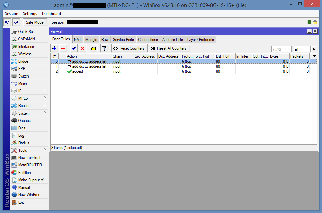Screen dimensions: 322x213
Task: Open Manual in sidebar
Action: pos(29,187)
